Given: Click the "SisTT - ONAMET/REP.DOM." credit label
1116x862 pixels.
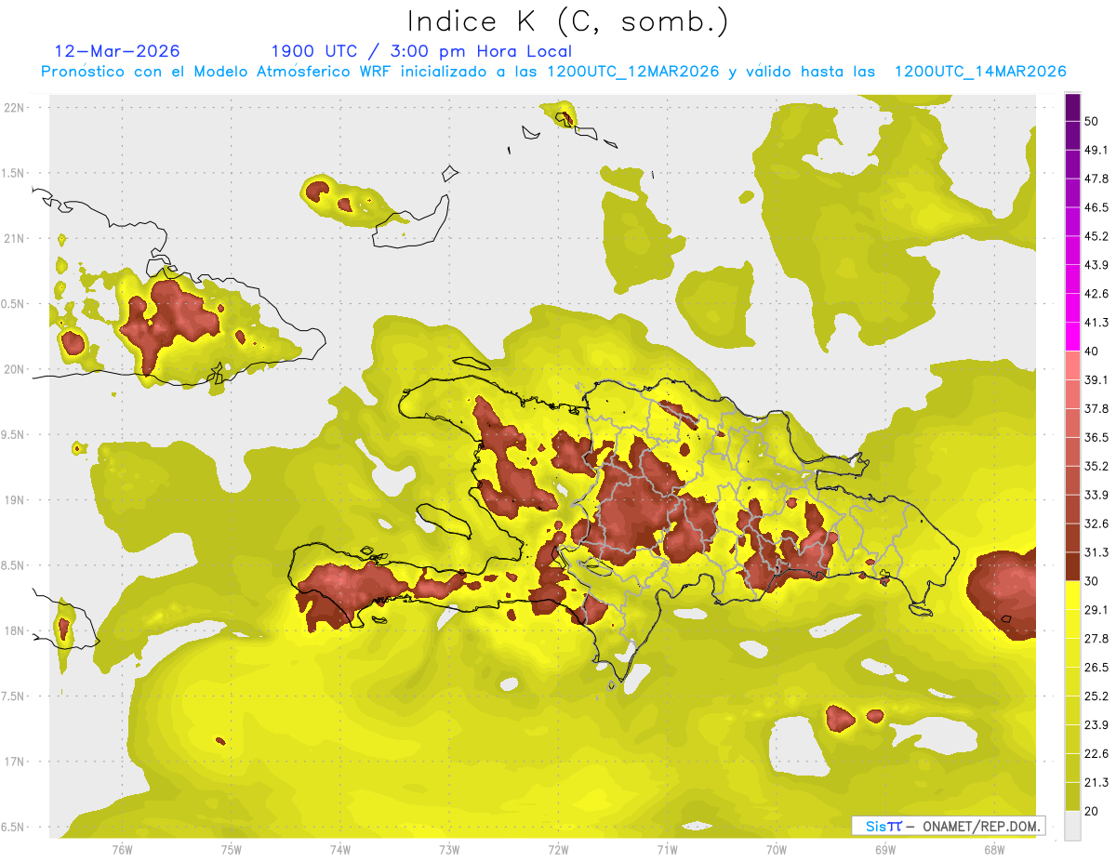Looking at the screenshot, I should 948,826.
